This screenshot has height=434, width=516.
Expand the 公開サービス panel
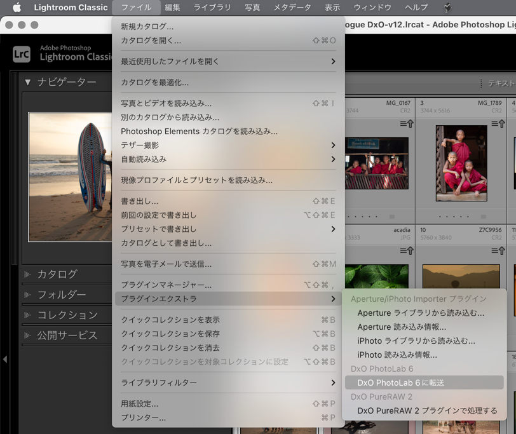(x=27, y=336)
